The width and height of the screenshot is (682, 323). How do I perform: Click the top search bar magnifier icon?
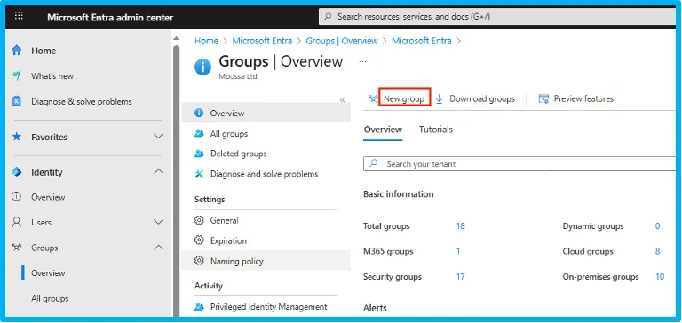328,17
